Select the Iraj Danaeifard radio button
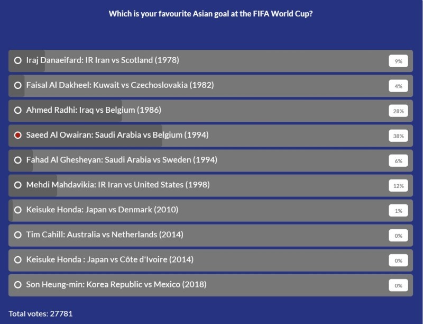Screen dimensions: 423x324 [x=18, y=61]
